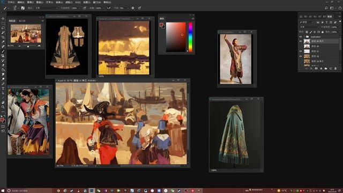Image resolution: width=343 pixels, height=193 pixels.
Task: Toggle airbrush mode in options bar
Action: [x=109, y=8]
